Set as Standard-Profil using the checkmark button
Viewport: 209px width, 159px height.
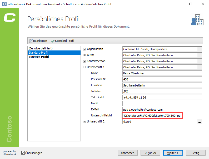pos(63,41)
